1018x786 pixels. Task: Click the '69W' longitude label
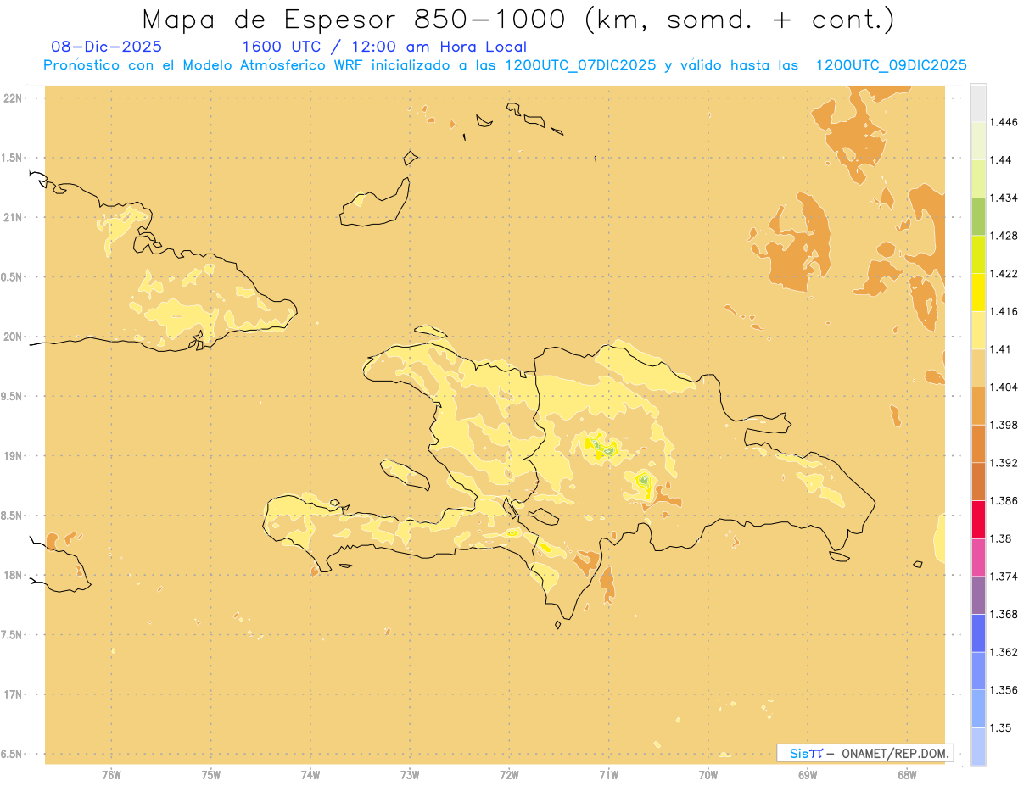click(x=808, y=775)
